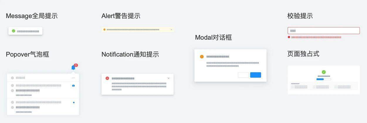The width and height of the screenshot is (367, 123).
Task: Open the three-dot menu in Popover header
Action: [x=73, y=78]
